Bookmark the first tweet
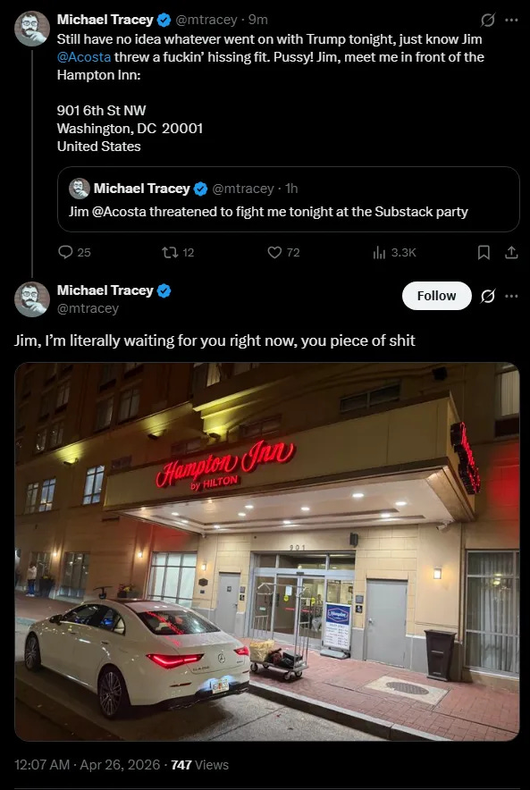 [484, 252]
